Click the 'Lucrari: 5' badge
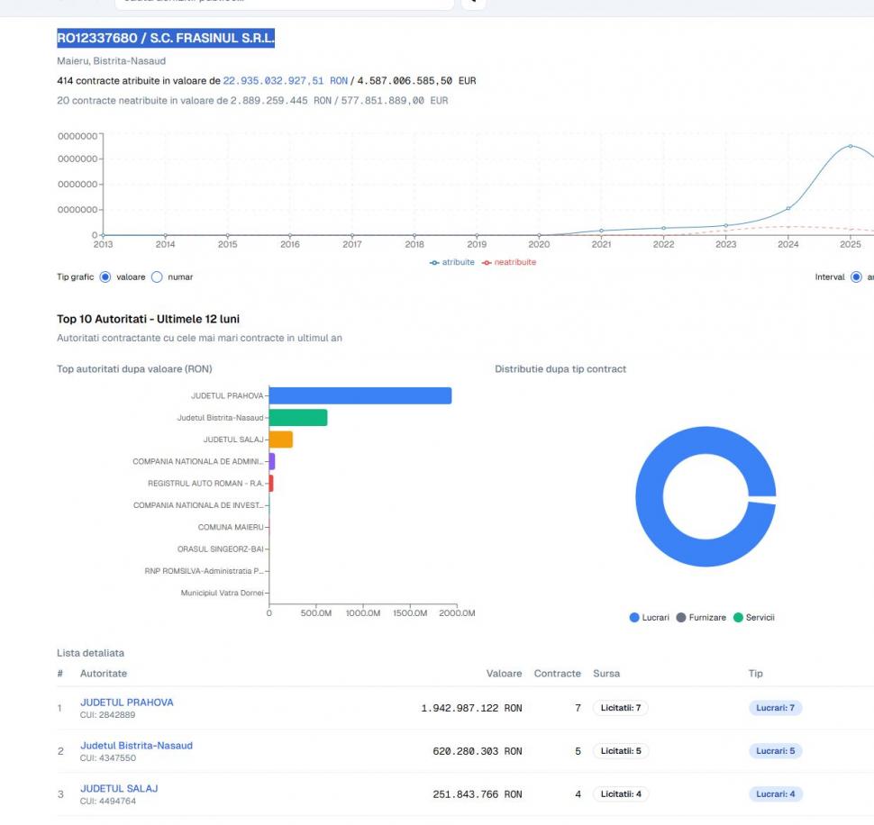Image resolution: width=874 pixels, height=825 pixels. (x=775, y=751)
